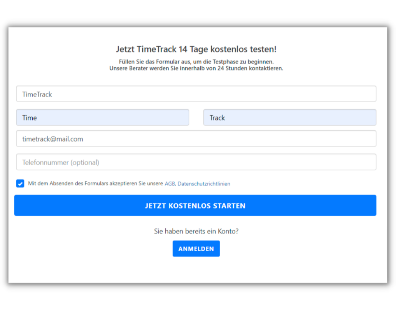Focus the Telefonnummer (optional) field

196,162
